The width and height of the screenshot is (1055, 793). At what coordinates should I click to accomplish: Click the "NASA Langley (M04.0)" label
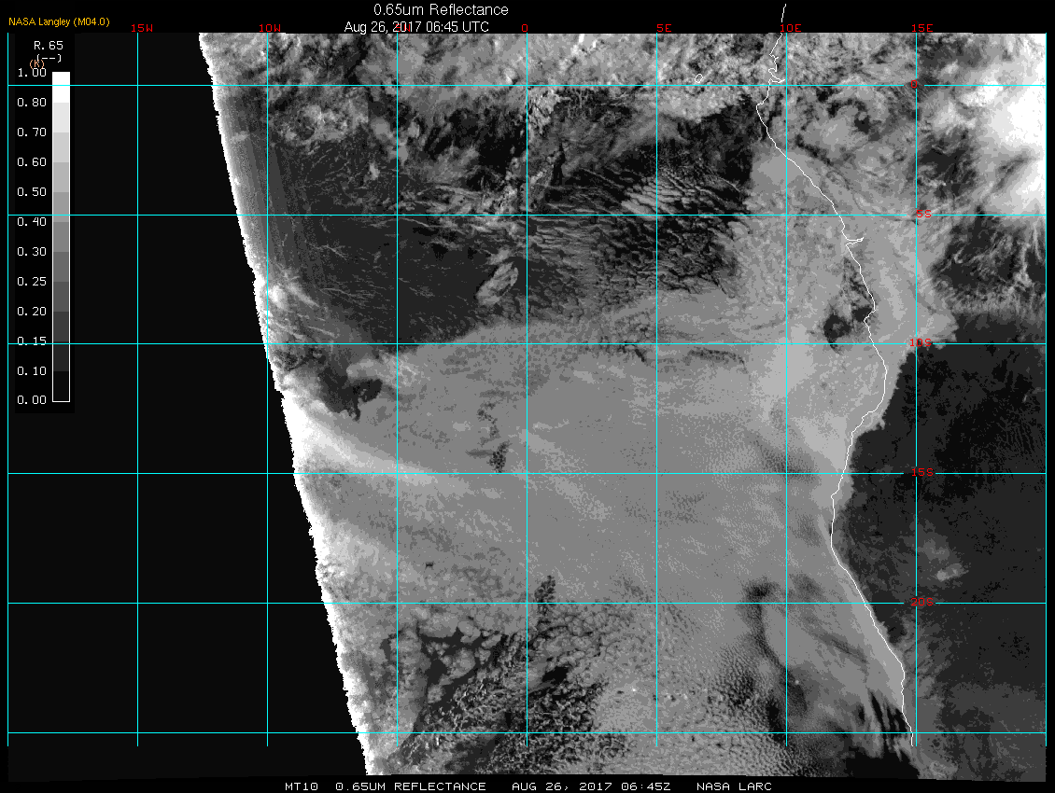59,22
